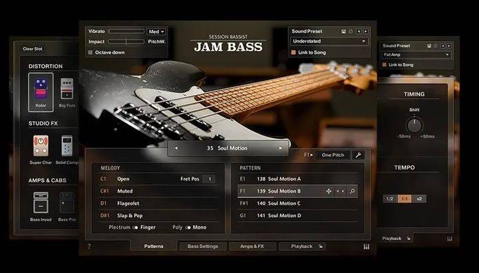Select the D#1 Slap & Pop articulation
Image resolution: width=479 pixels, height=273 pixels.
158,216
